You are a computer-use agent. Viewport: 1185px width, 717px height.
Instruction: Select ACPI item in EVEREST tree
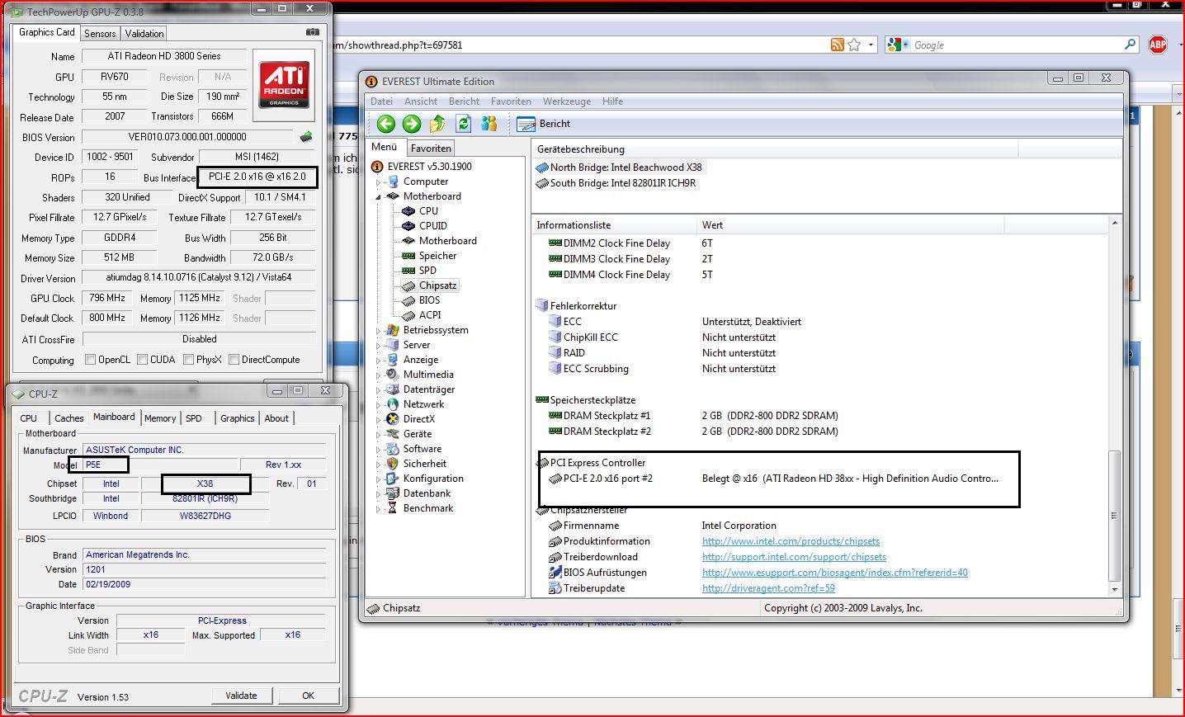tap(430, 315)
